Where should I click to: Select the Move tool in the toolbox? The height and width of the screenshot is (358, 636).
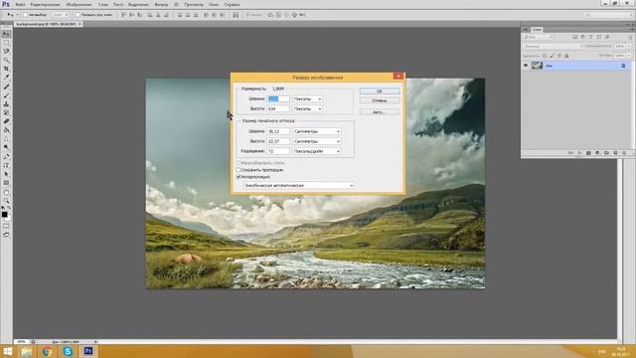(6, 34)
